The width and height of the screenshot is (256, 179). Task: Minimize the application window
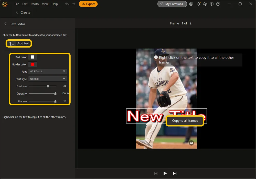230,4
